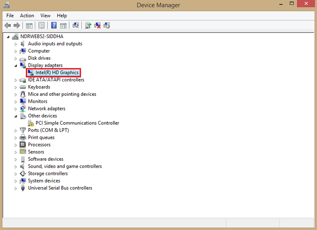
Task: Click the Universal Serial Bus controllers icon
Action: pos(23,188)
